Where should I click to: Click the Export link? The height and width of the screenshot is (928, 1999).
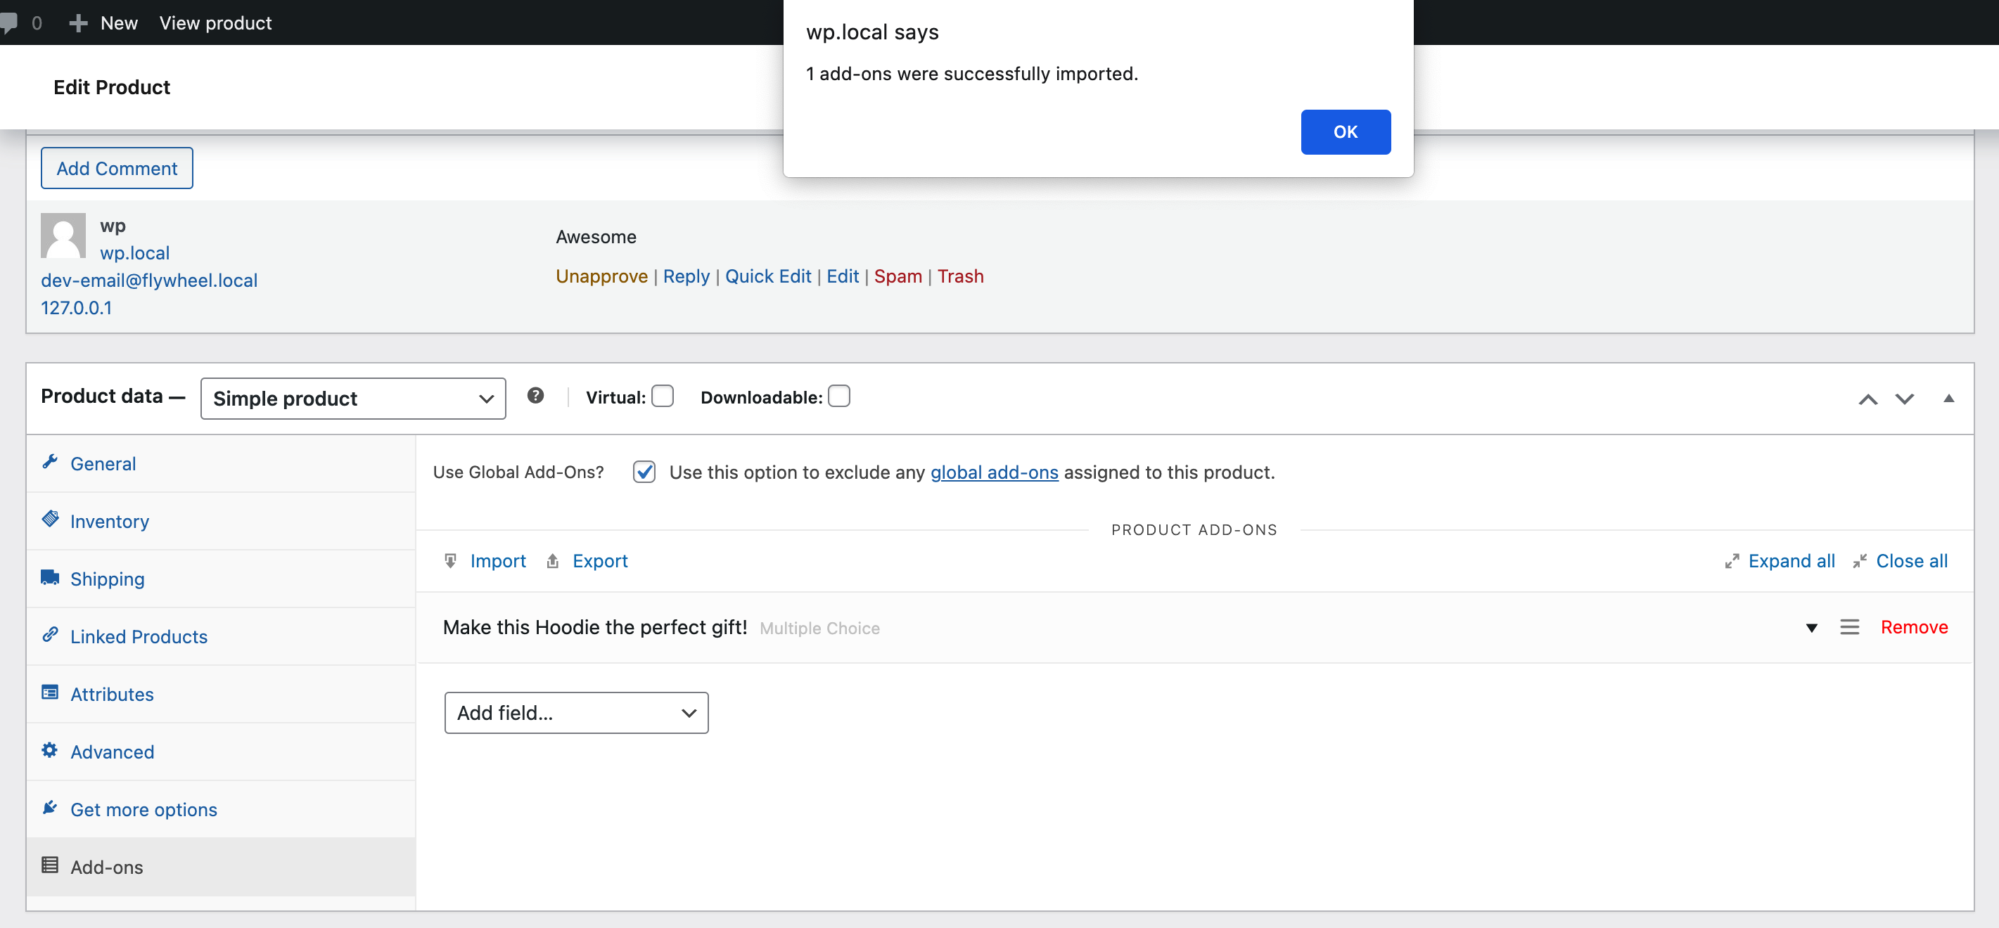(x=600, y=561)
